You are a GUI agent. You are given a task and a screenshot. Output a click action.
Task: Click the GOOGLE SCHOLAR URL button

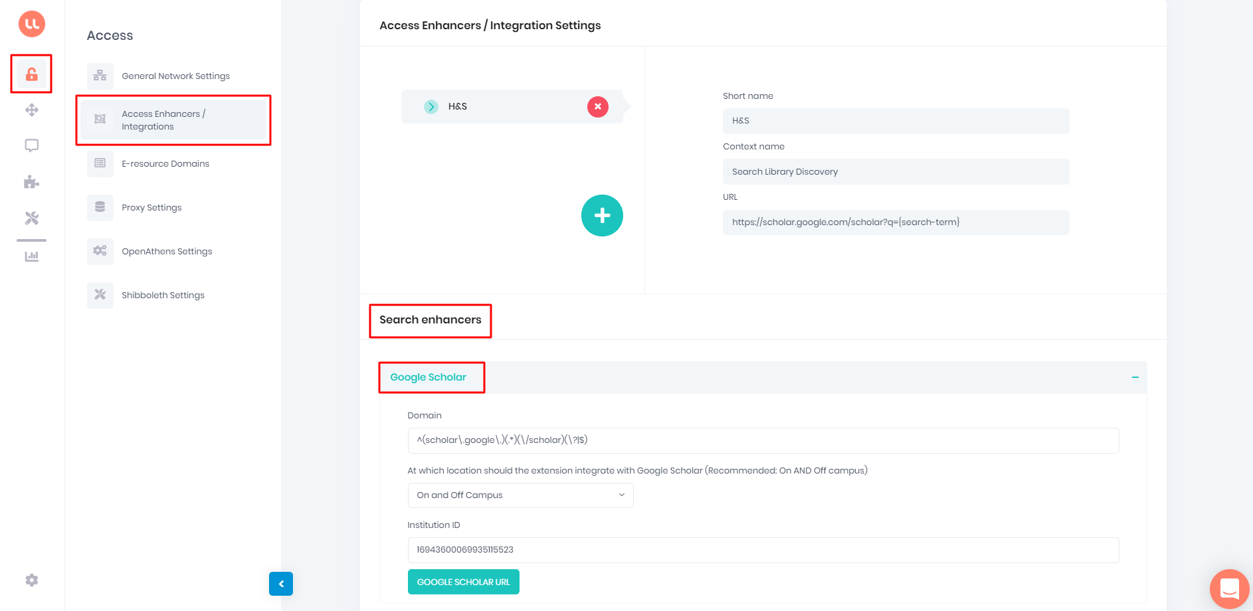coord(463,581)
